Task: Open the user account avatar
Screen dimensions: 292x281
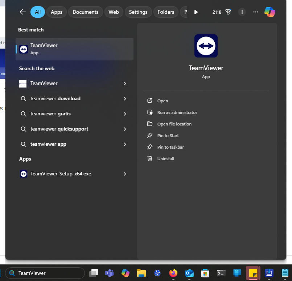Action: [x=242, y=12]
